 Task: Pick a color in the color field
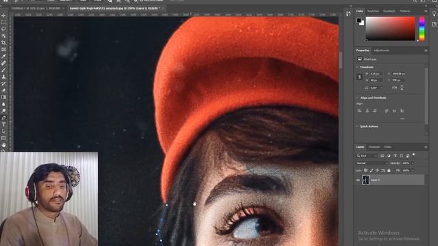point(390,29)
